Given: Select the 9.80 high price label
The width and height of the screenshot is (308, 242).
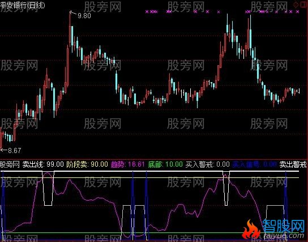Looking at the screenshot, I should pyautogui.click(x=84, y=16).
